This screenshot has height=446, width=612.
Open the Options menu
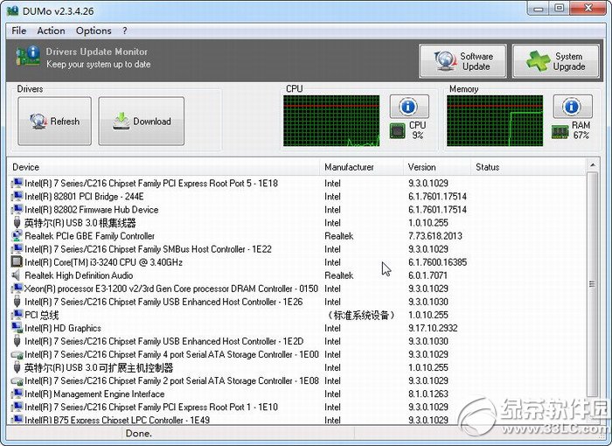94,31
